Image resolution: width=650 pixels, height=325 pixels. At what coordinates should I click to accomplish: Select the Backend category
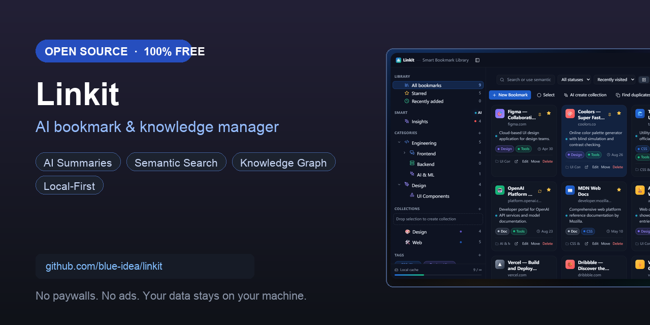click(x=438, y=164)
